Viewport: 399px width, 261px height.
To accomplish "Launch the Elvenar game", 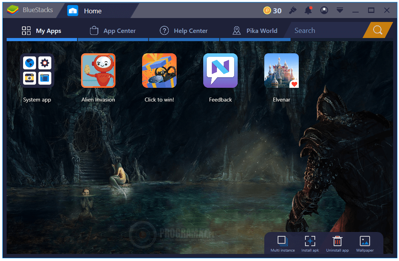I will click(x=282, y=71).
